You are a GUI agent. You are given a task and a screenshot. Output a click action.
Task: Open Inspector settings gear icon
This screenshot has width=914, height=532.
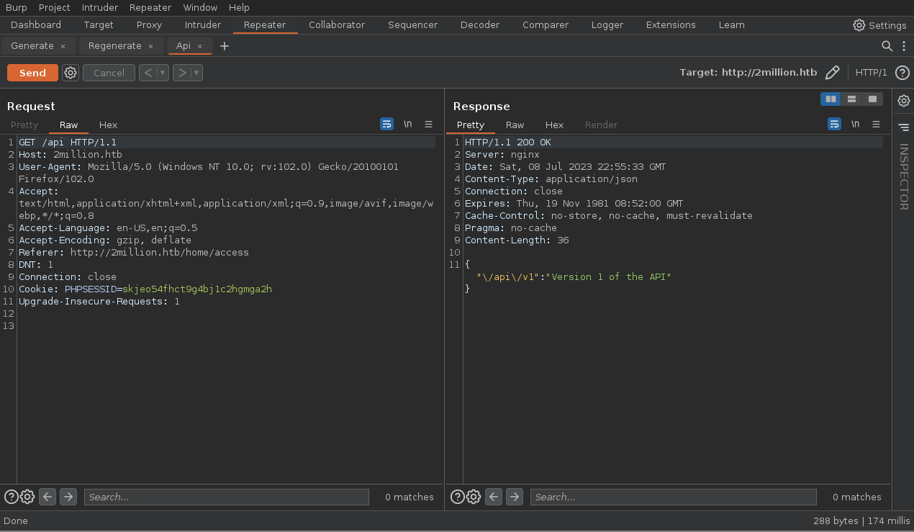click(x=904, y=101)
